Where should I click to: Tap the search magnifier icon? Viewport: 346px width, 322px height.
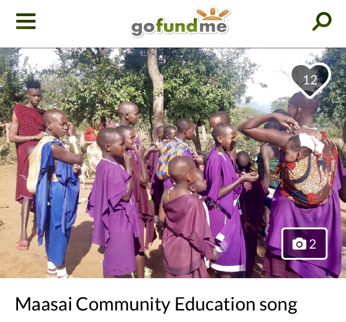point(322,21)
